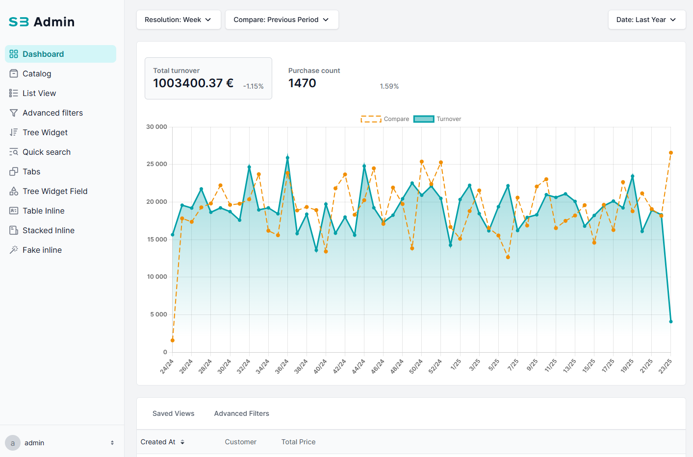693x457 pixels.
Task: Select the Total turnover metric card
Action: coord(208,78)
